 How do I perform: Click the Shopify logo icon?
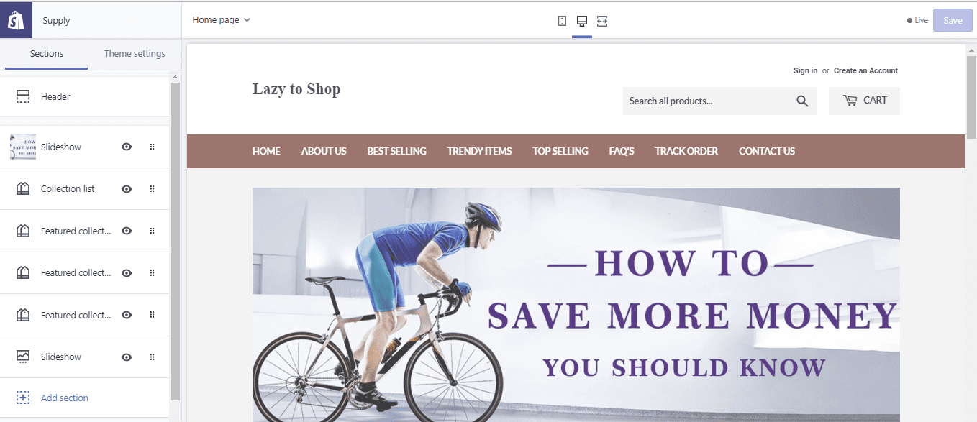[x=16, y=20]
